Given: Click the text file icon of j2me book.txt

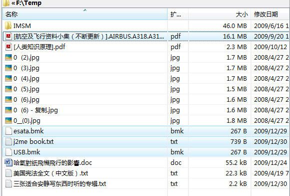Looking at the screenshot, I should pyautogui.click(x=8, y=141).
